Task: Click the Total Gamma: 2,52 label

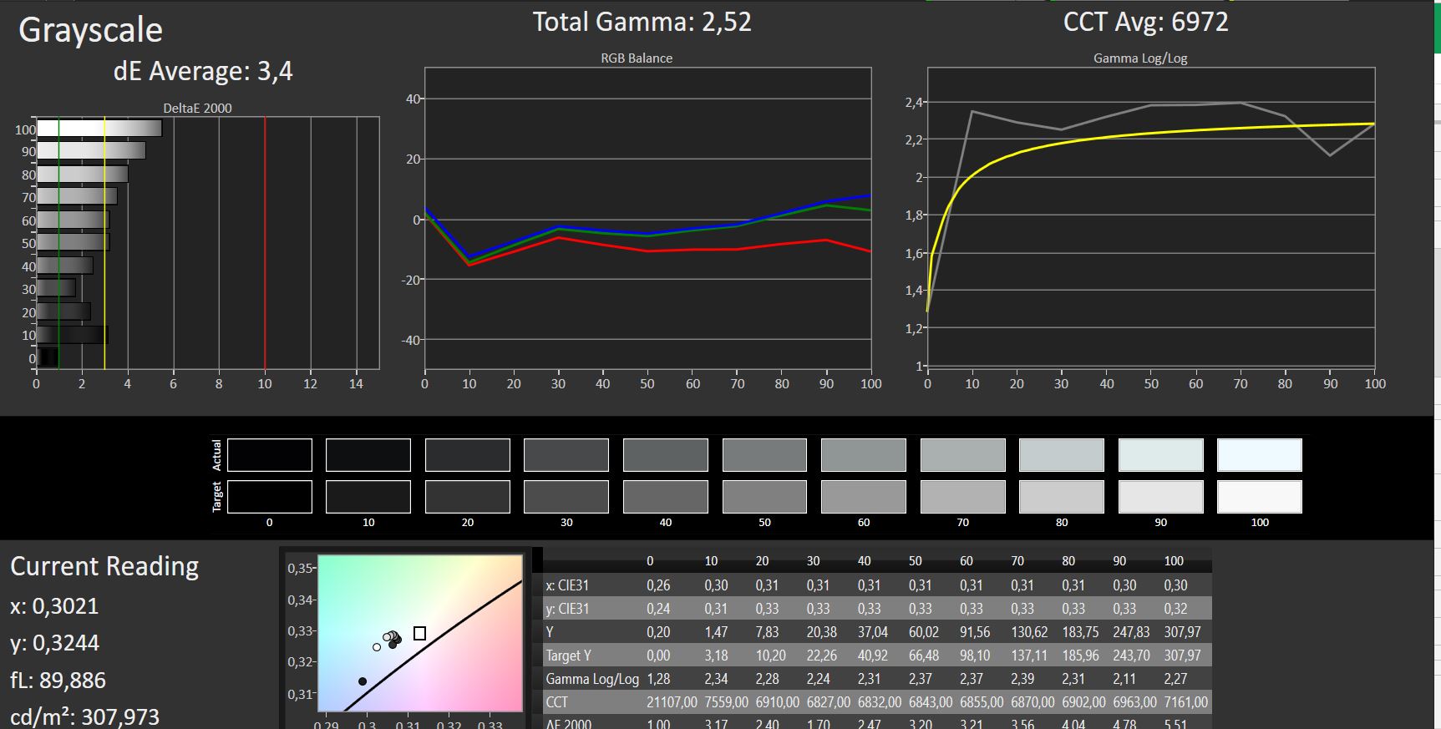Action: click(x=642, y=22)
